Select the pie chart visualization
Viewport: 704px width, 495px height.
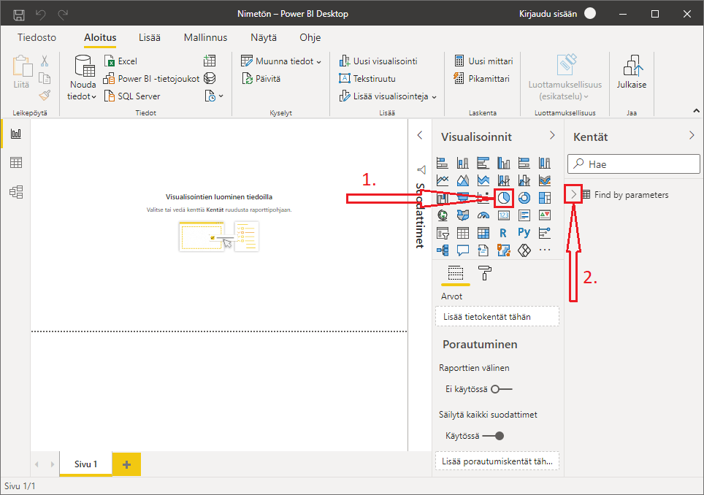point(503,198)
